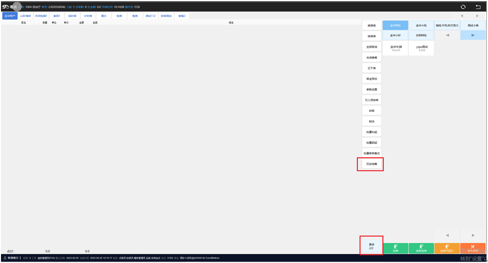Click the refresh icon in the header

pyautogui.click(x=463, y=7)
